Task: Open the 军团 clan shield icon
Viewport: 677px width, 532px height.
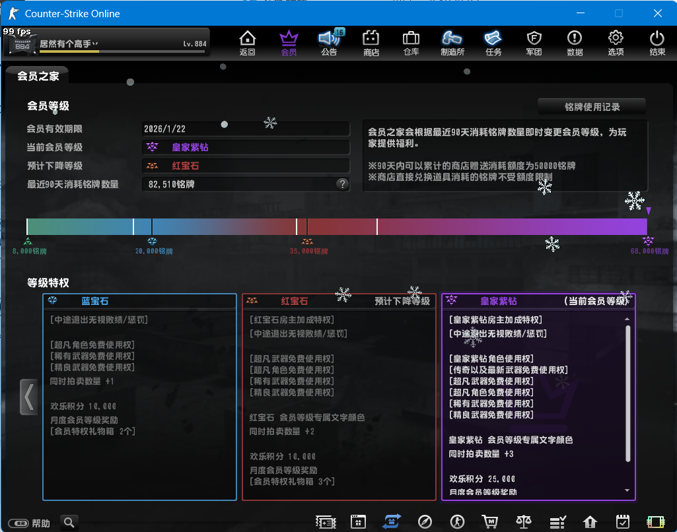Action: [x=534, y=42]
